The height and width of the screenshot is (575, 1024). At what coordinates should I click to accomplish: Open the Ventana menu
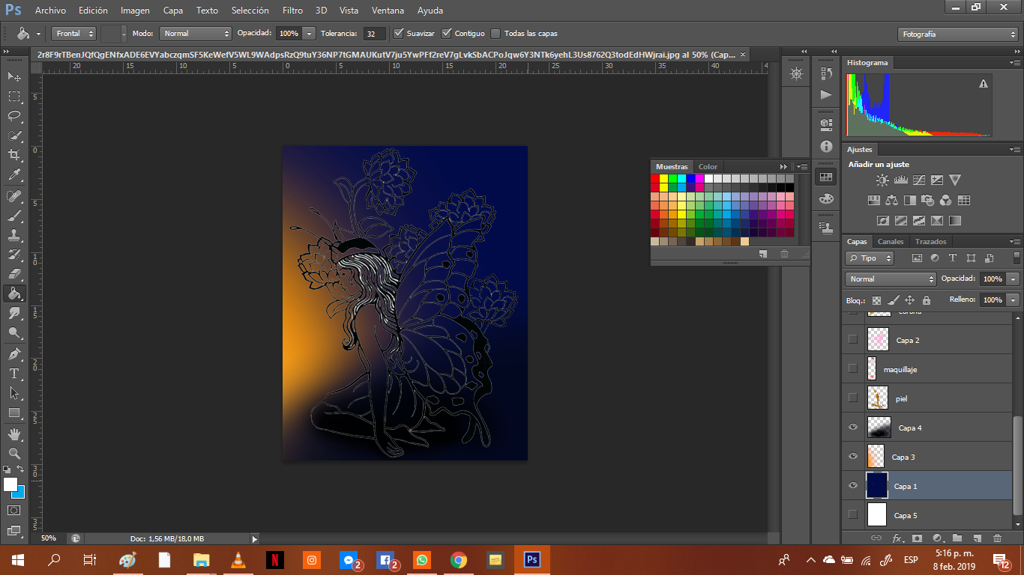388,10
